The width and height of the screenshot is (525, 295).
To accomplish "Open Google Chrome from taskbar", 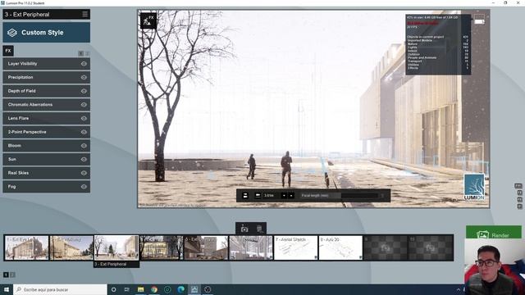I will click(x=154, y=289).
